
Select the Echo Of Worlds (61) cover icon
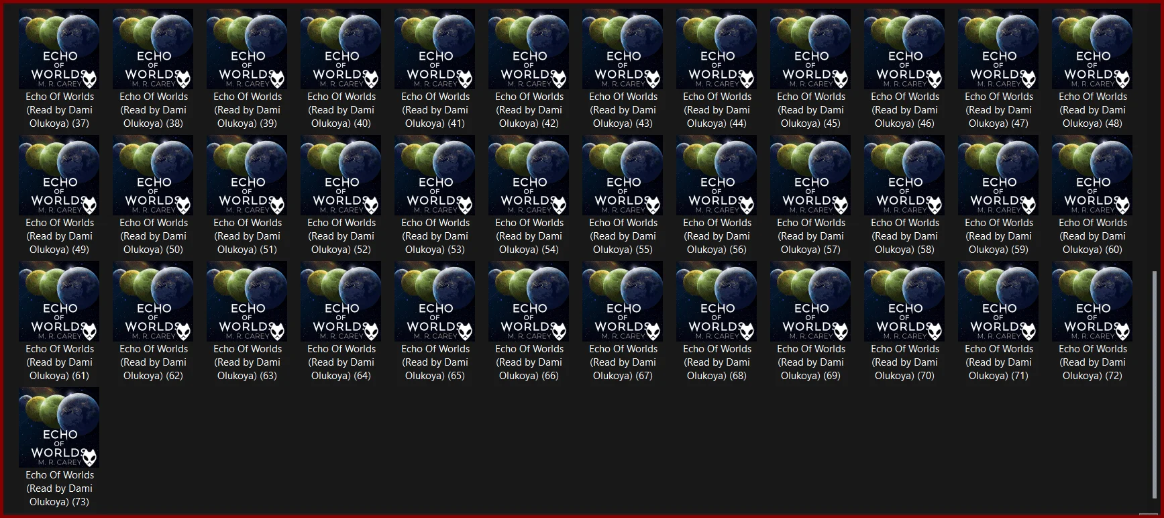tap(59, 301)
